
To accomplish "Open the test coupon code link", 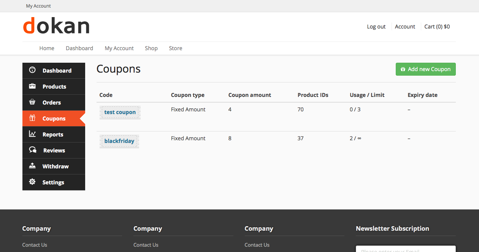I will (x=120, y=112).
